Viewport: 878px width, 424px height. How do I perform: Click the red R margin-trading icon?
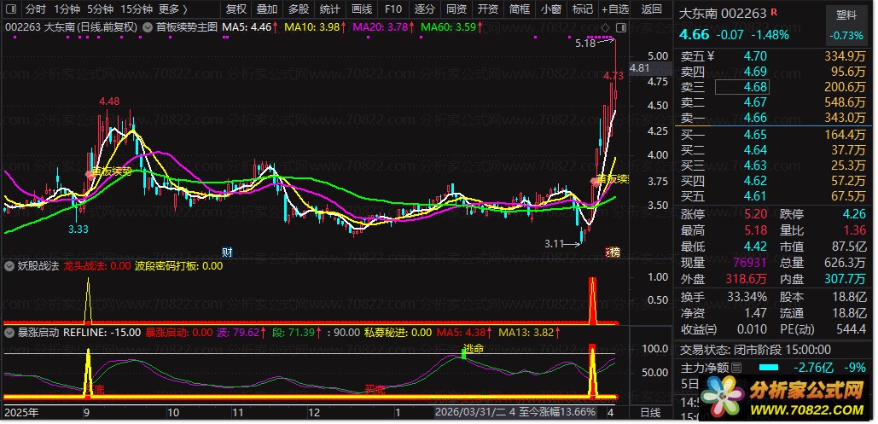pos(774,12)
